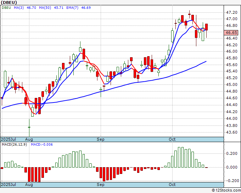Screen dimensions: 241x193
Task: Select the MA(3) legend label
Action: pos(19,8)
